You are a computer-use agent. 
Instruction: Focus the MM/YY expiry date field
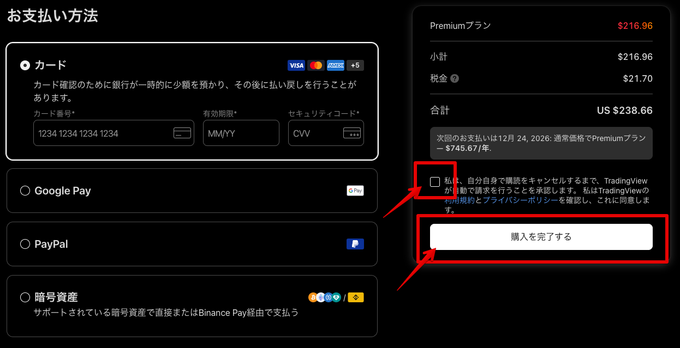pyautogui.click(x=241, y=133)
